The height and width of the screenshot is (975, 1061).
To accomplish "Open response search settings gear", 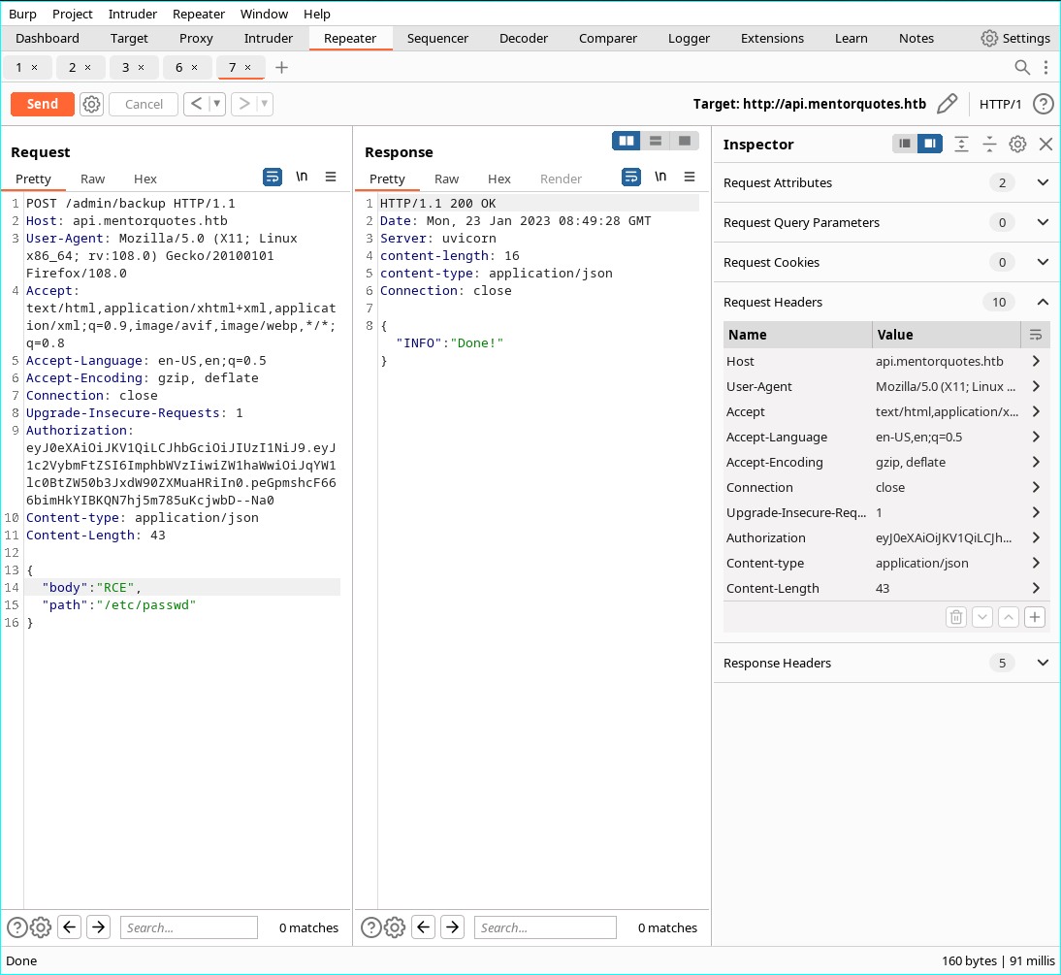I will tap(395, 927).
